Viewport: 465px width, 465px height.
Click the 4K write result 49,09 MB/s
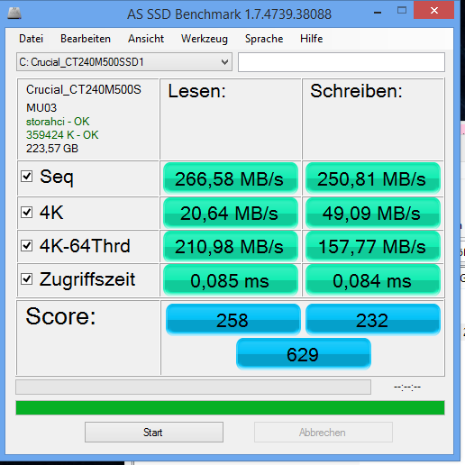(x=373, y=214)
